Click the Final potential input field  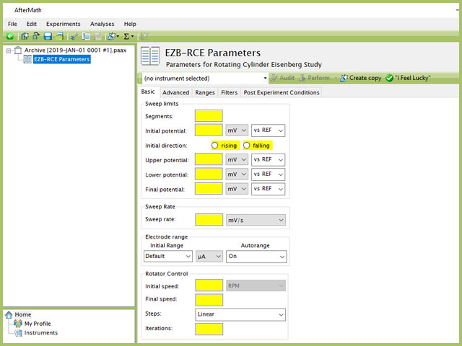209,189
